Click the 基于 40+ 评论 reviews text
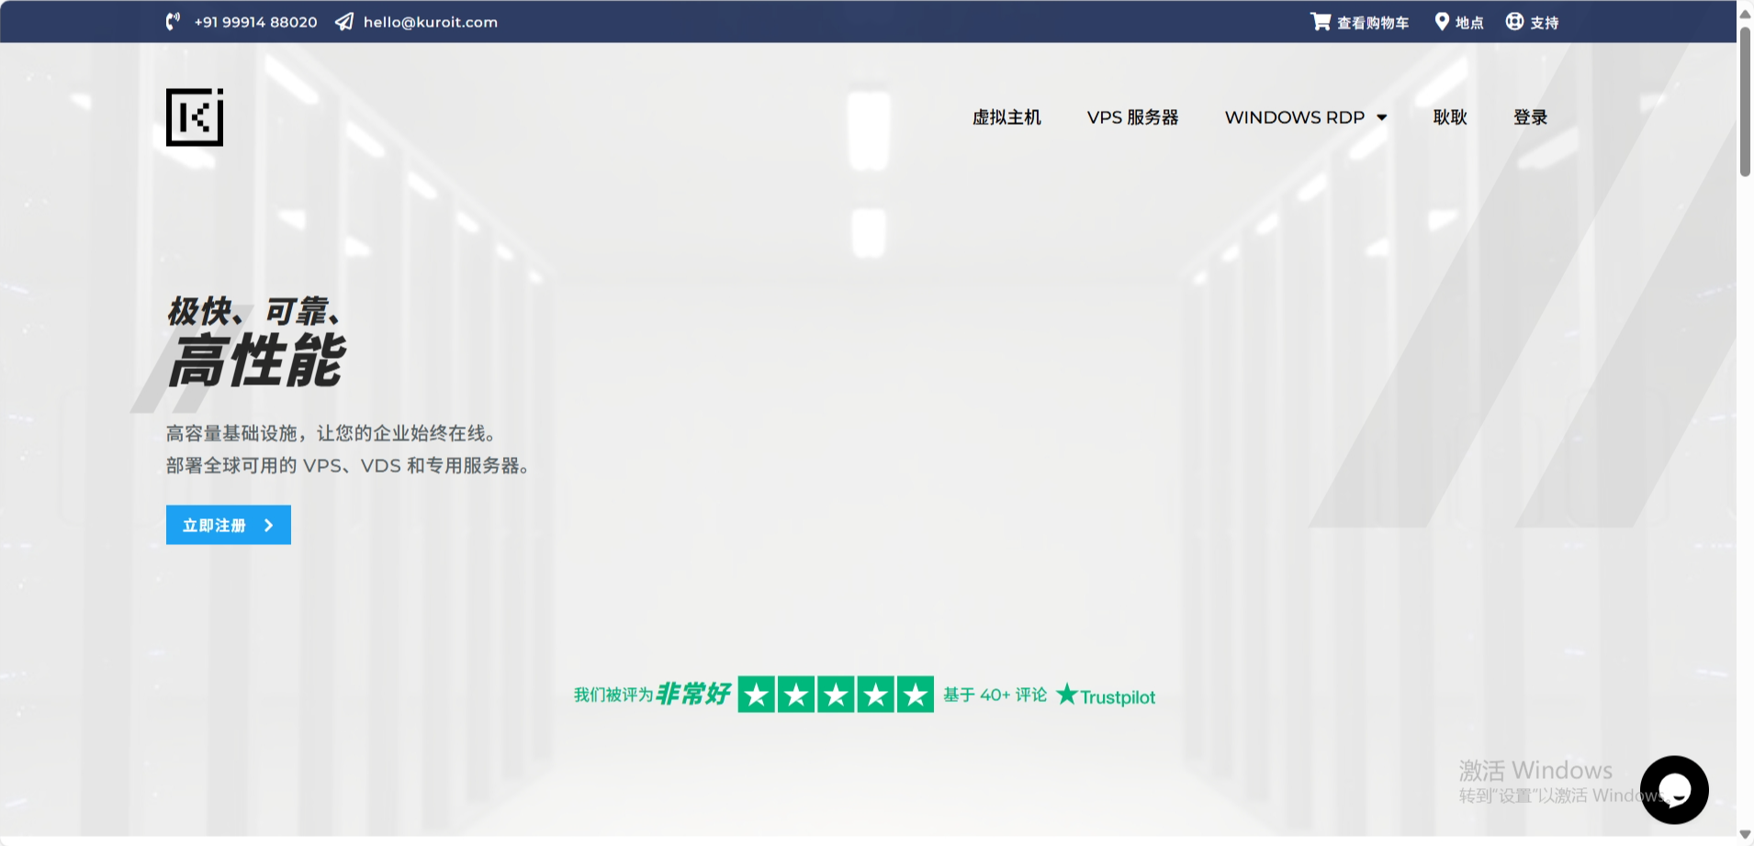This screenshot has height=846, width=1754. (x=995, y=696)
